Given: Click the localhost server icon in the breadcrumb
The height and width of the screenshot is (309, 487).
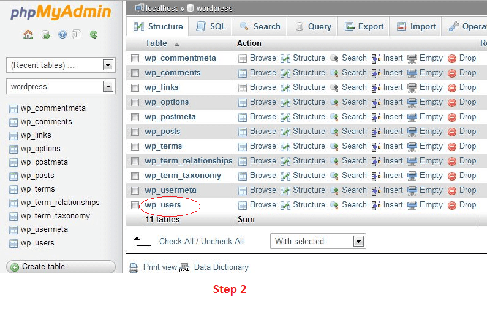Looking at the screenshot, I should pos(140,8).
